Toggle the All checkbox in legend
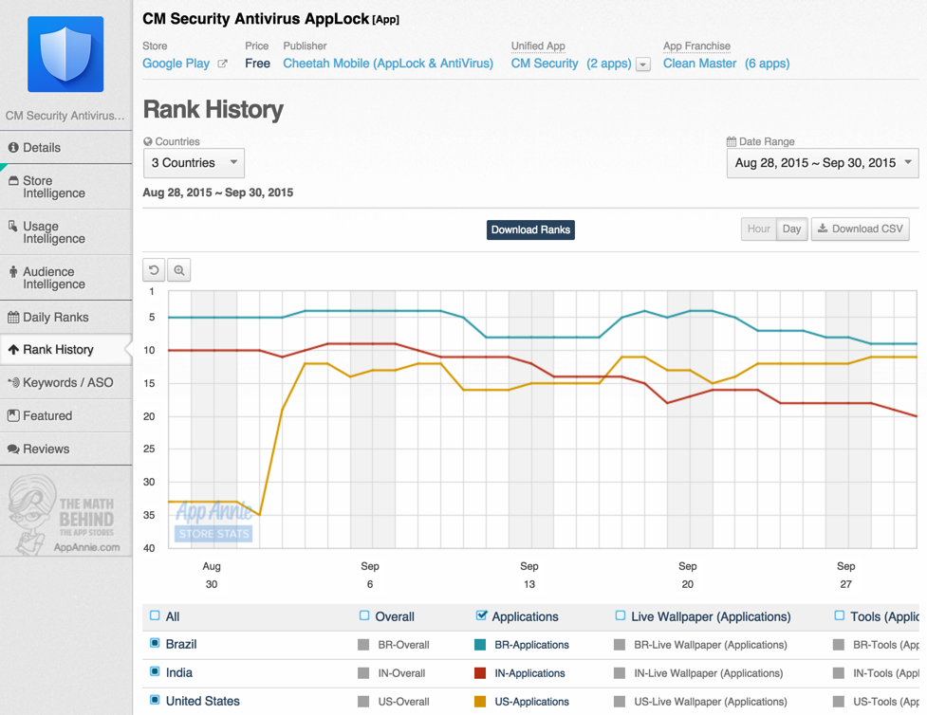 (x=155, y=615)
